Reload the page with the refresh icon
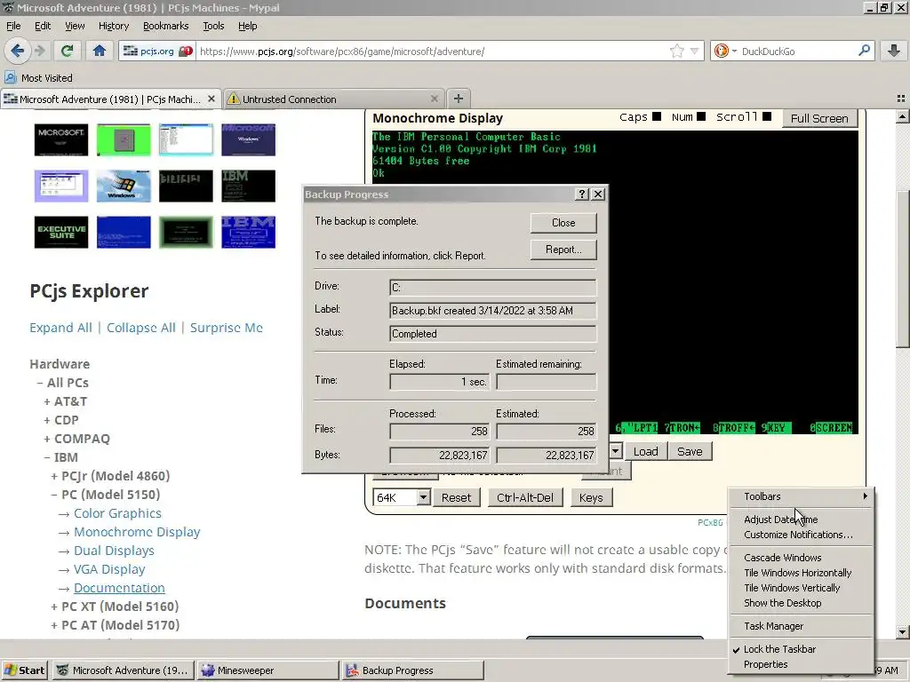 pos(67,51)
